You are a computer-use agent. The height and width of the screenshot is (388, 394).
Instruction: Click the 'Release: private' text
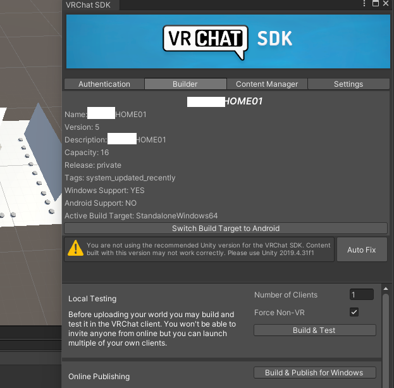[x=93, y=165]
